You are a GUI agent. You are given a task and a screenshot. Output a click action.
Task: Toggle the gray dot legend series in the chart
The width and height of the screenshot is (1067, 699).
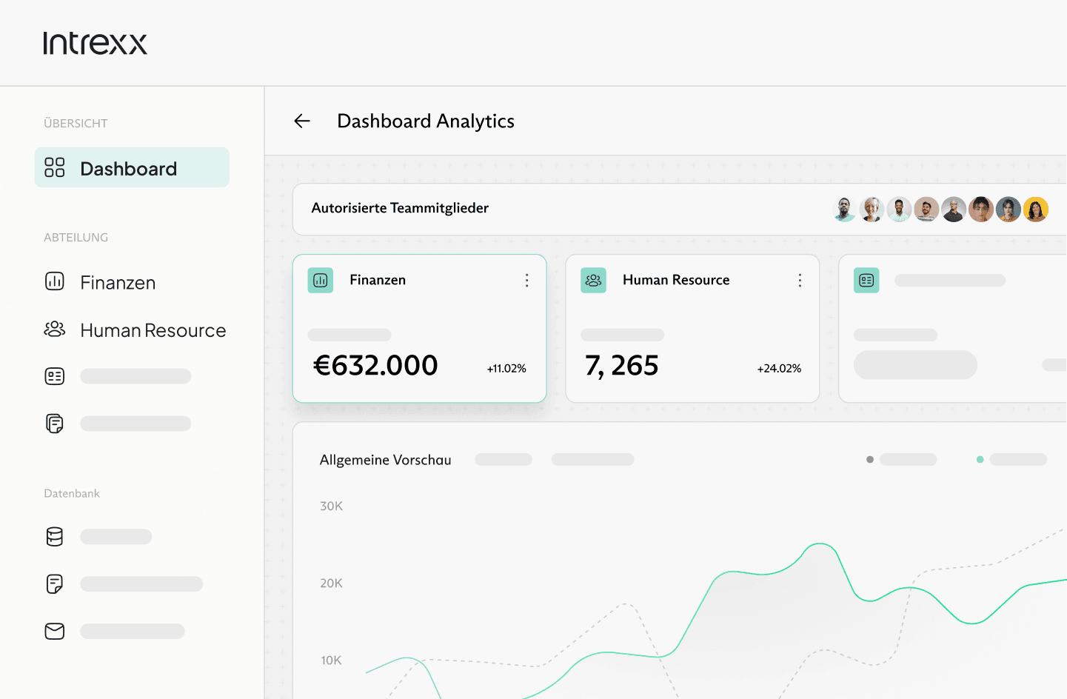870,460
